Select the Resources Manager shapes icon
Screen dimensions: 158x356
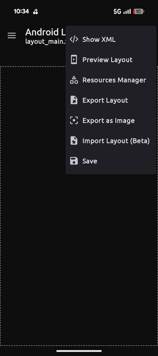click(x=74, y=80)
